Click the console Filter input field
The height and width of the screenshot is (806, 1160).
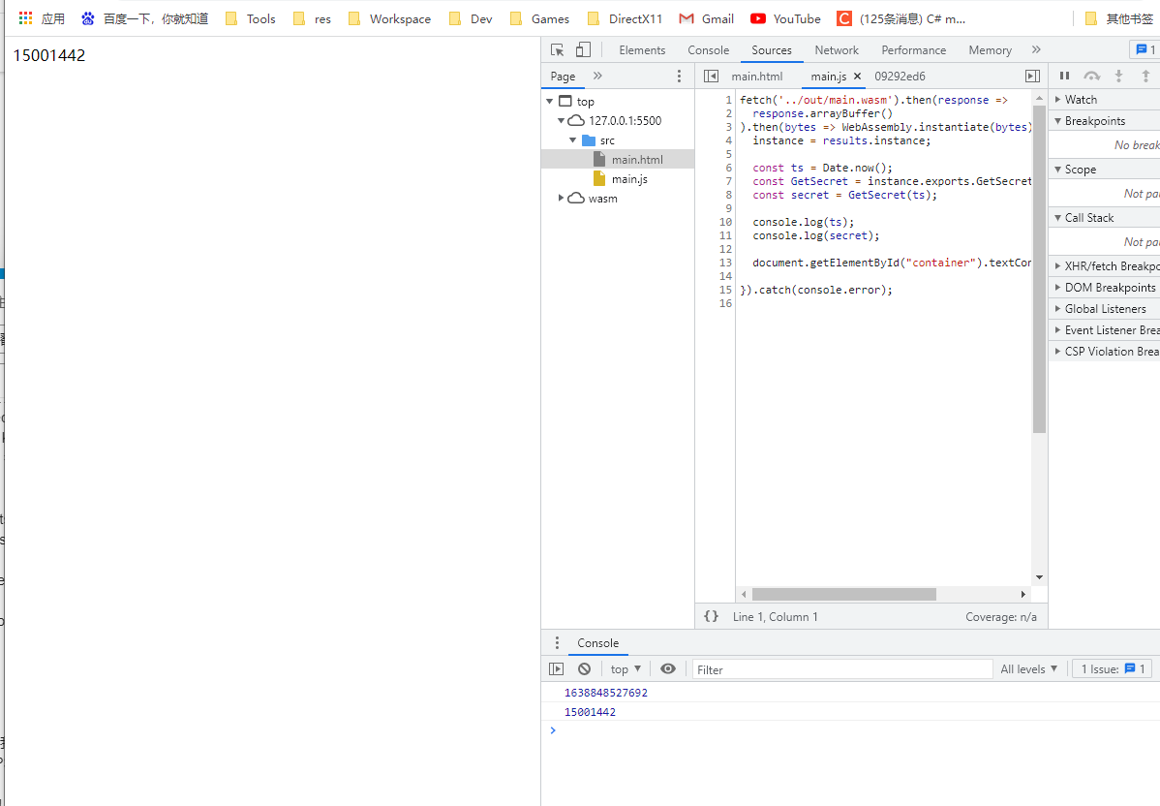(840, 669)
